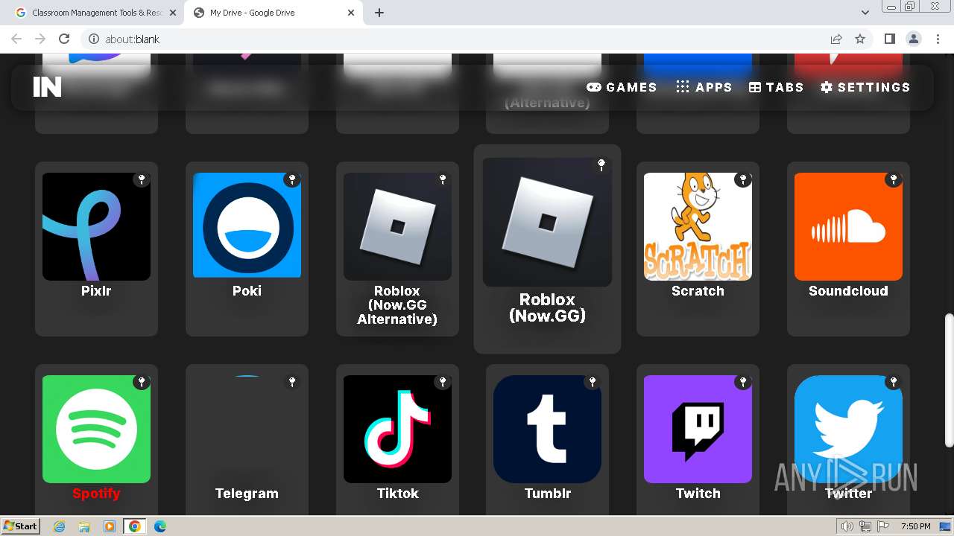Screen dimensions: 954x536
Task: Switch to Chrome in the taskbar
Action: 135,526
